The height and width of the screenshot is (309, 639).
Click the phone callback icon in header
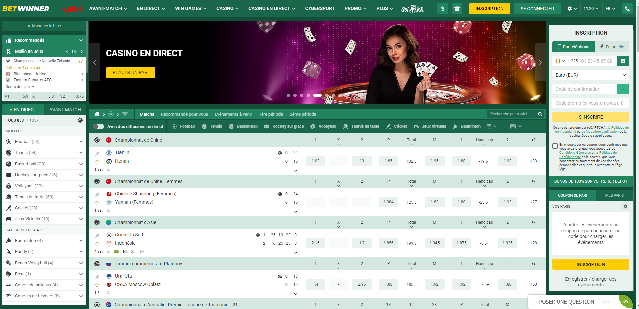pyautogui.click(x=627, y=9)
